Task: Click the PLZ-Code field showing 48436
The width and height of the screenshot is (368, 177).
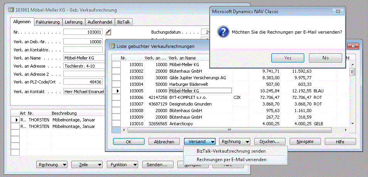Action: (x=83, y=82)
